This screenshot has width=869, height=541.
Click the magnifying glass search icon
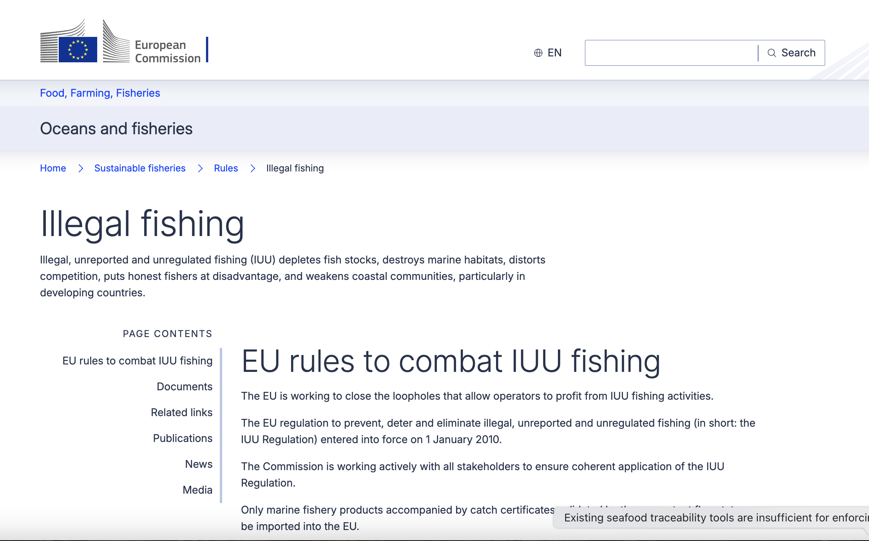771,53
